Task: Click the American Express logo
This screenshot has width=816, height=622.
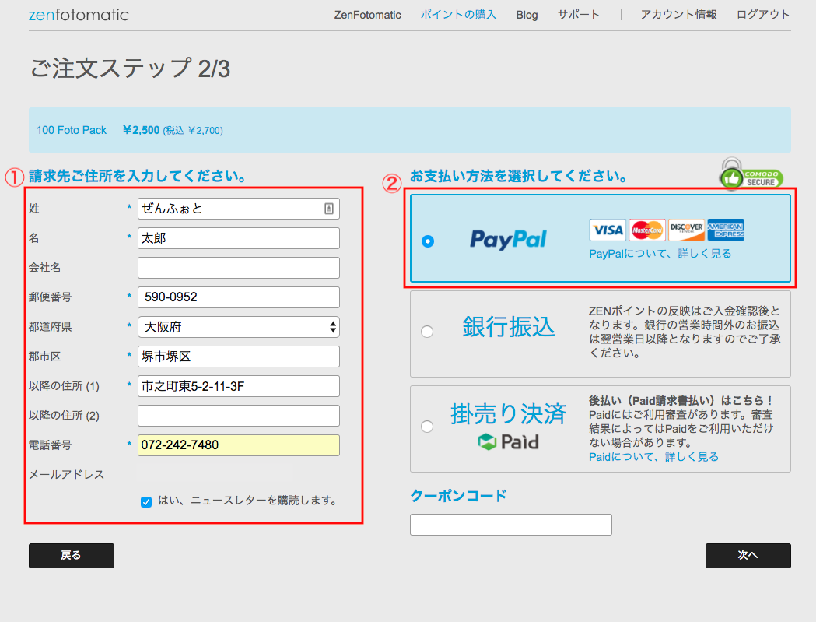Action: (726, 230)
